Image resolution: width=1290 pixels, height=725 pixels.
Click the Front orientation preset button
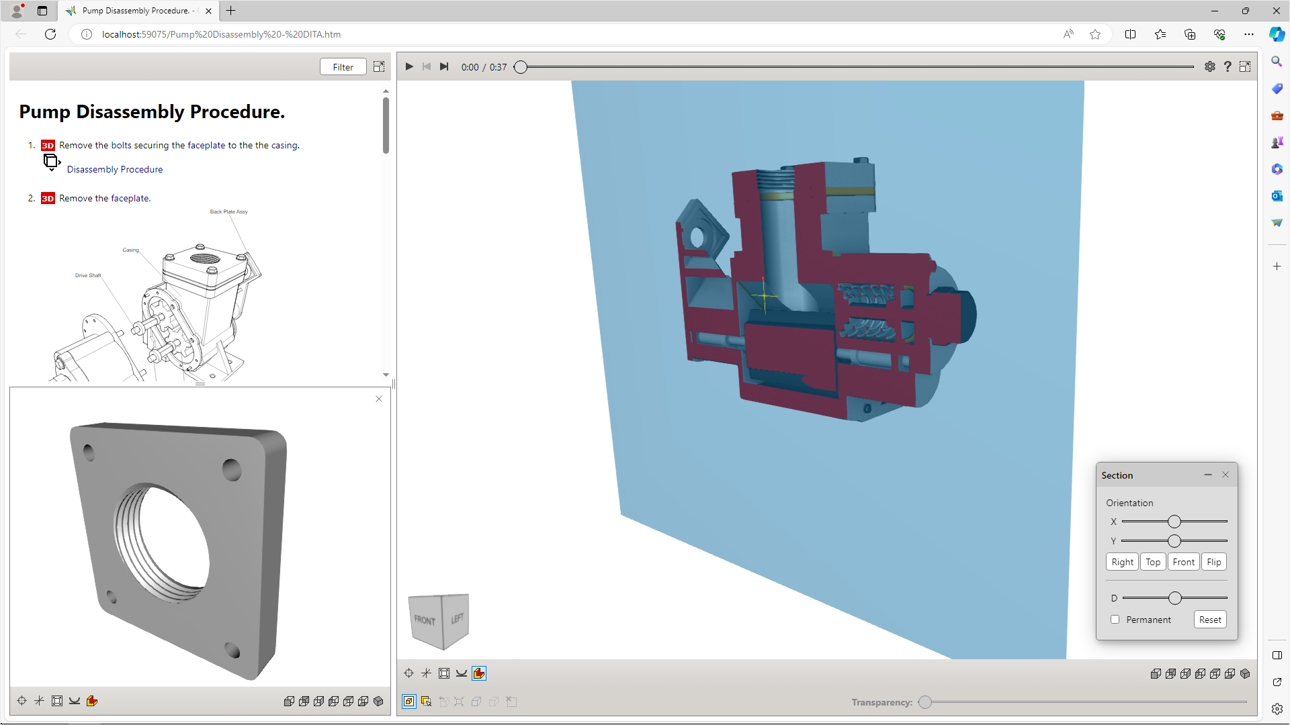coord(1185,562)
